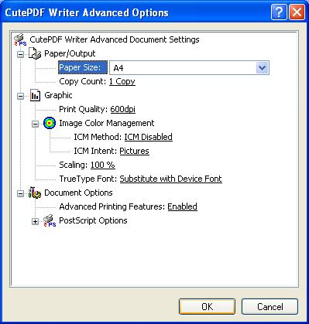This screenshot has width=309, height=324.
Task: Select the PostScript Options label
Action: (x=93, y=220)
